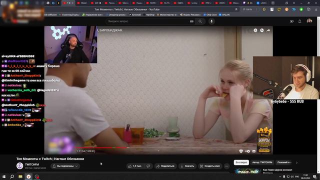Open the YouTube create video icon

(x=291, y=21)
